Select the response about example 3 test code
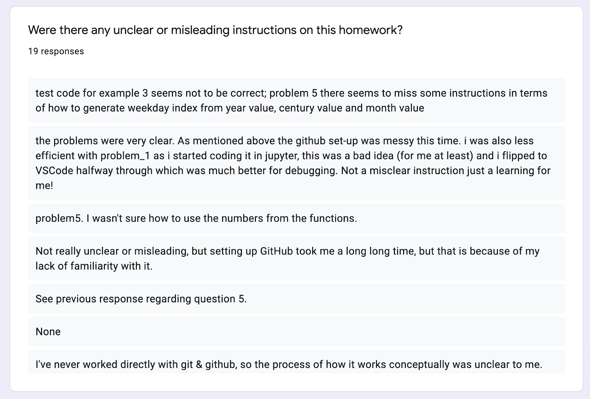590x399 pixels. [296, 100]
